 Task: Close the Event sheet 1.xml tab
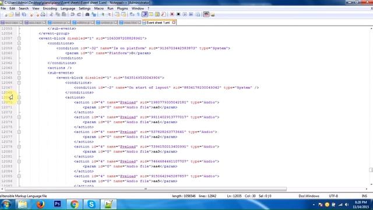174,22
